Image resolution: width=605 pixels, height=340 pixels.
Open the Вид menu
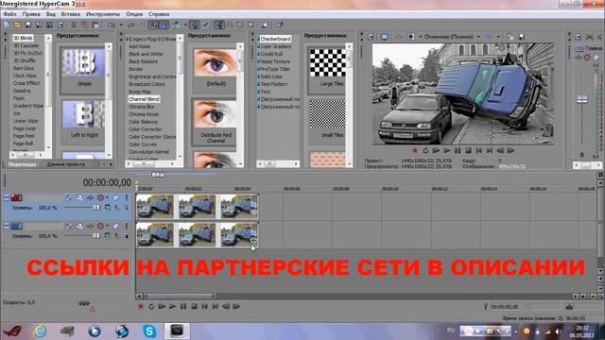pos(51,14)
